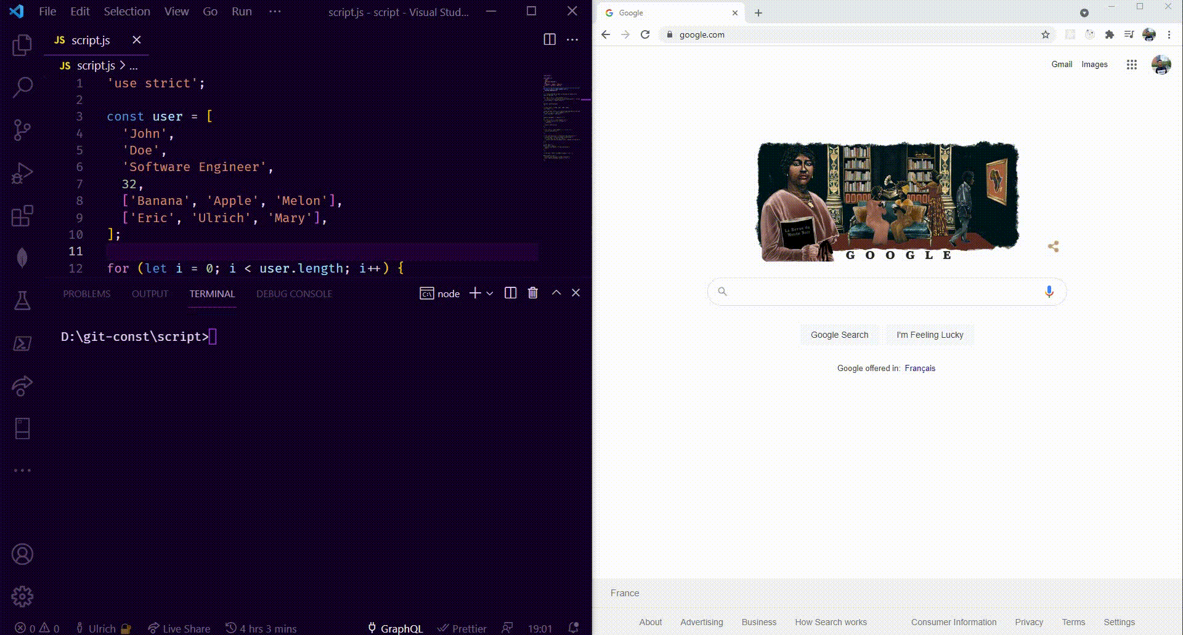Open terminal launch profile dropdown arrow
This screenshot has width=1183, height=635.
(490, 294)
